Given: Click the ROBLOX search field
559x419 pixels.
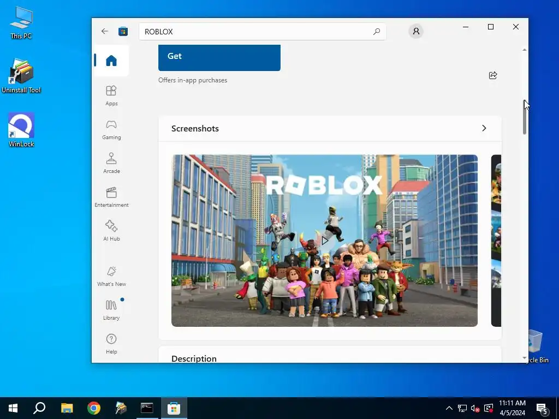Looking at the screenshot, I should (263, 31).
